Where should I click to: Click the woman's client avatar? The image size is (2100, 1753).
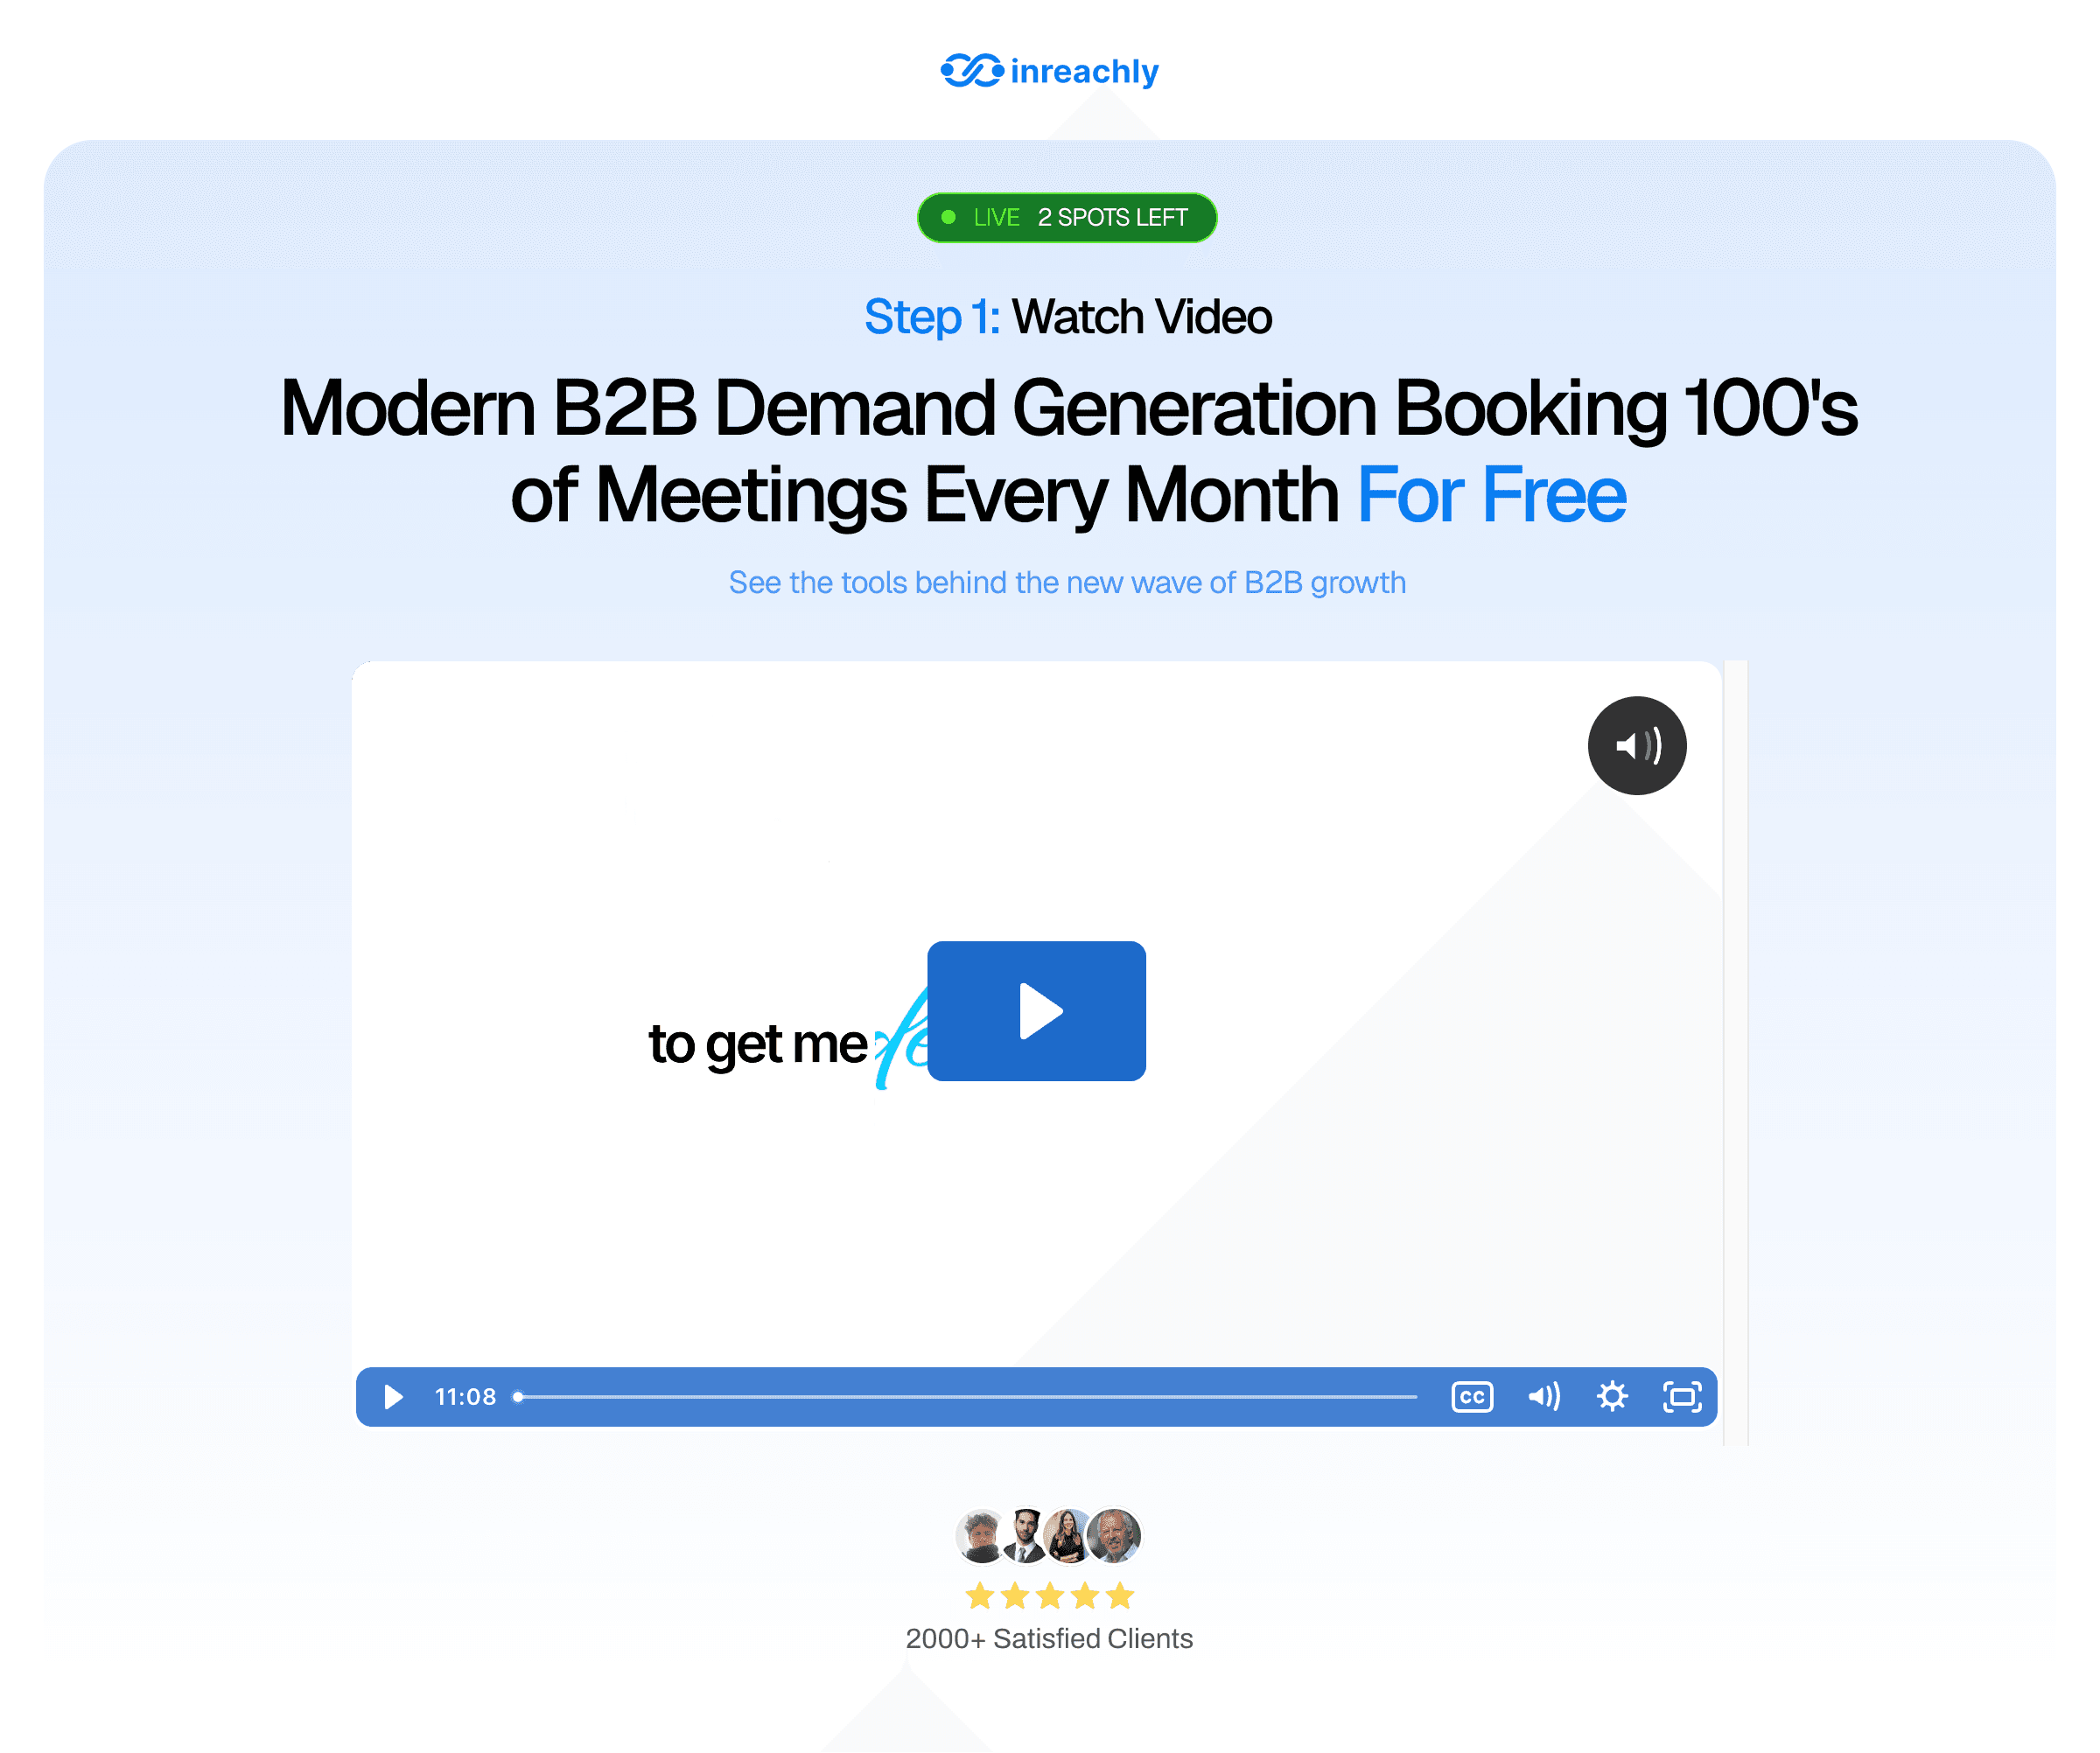1068,1536
